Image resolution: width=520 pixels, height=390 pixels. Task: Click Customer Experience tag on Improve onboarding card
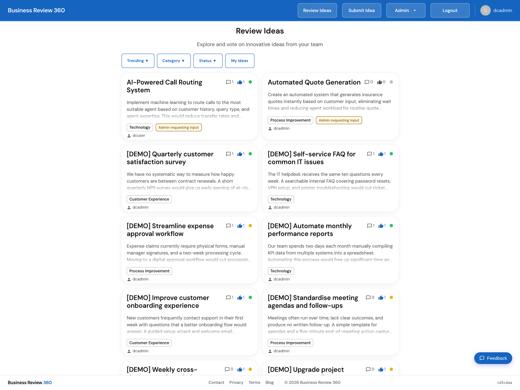(149, 343)
